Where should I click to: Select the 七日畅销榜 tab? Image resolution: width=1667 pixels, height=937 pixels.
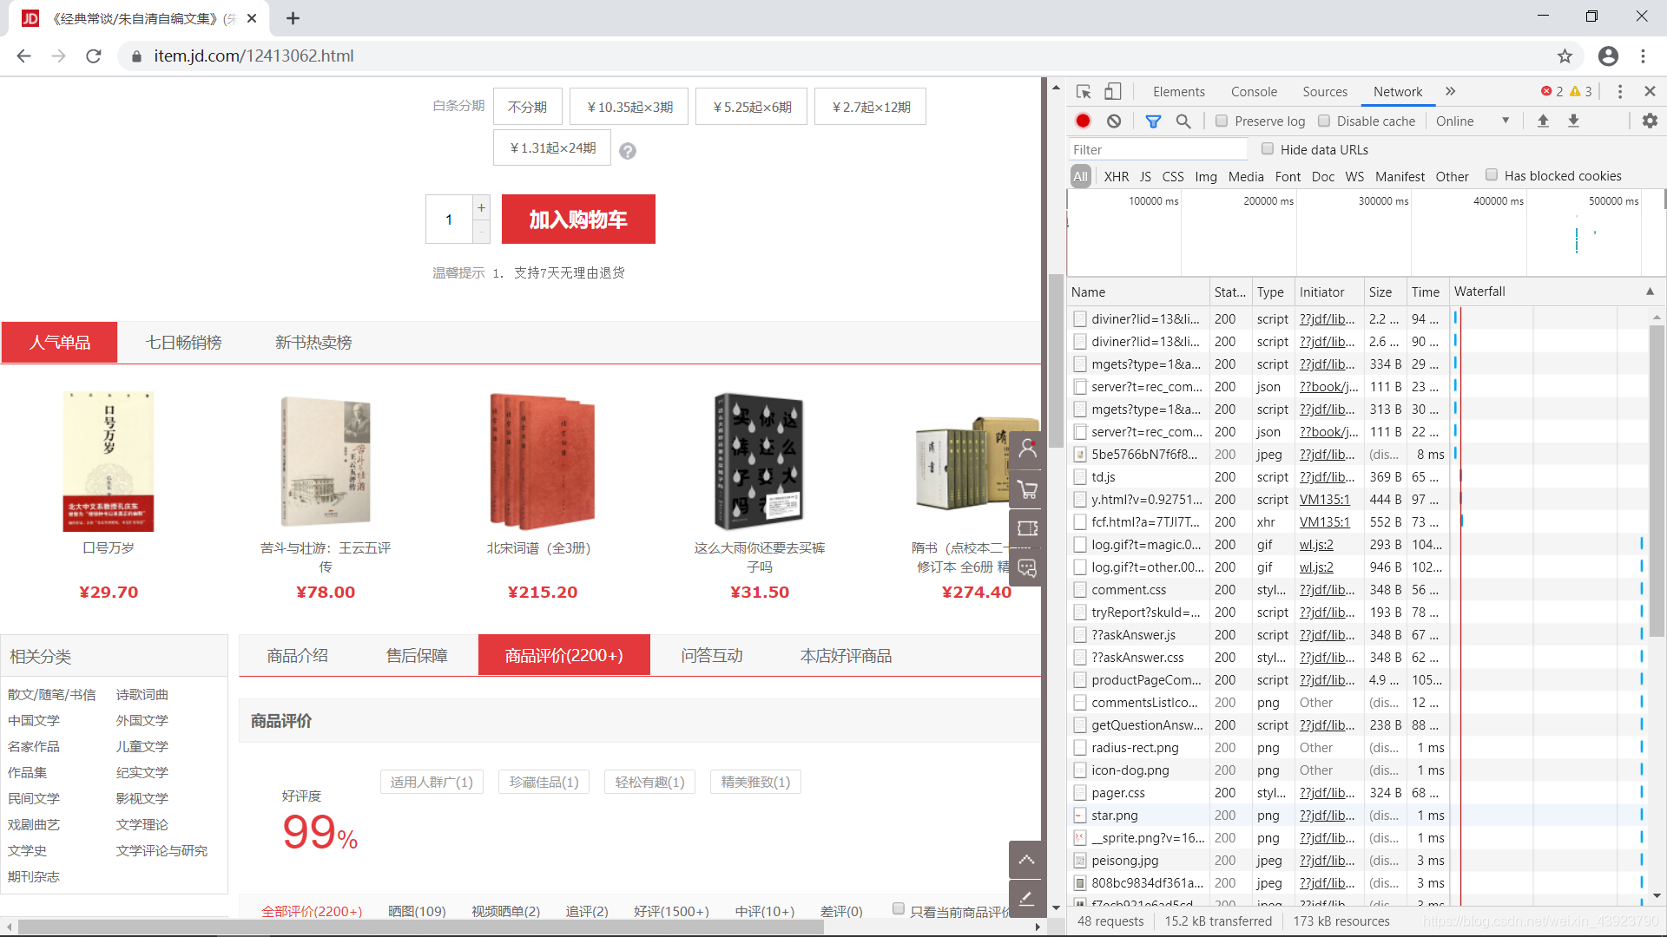tap(183, 343)
